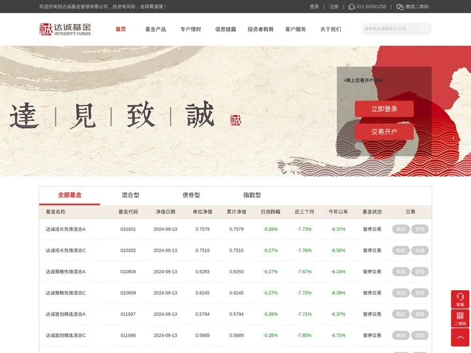
Task: Open fund 达诚策略先锋混合A
Action: pyautogui.click(x=65, y=272)
